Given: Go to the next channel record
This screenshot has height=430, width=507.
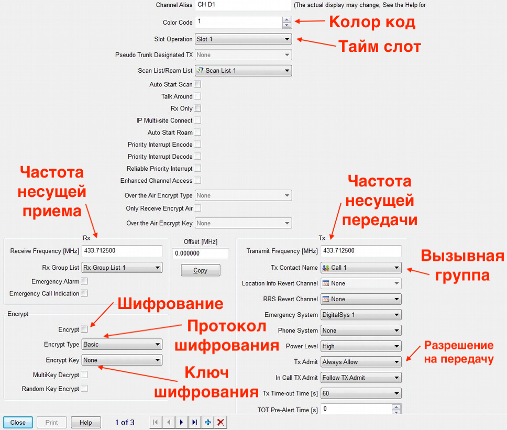Looking at the screenshot, I should (x=181, y=422).
